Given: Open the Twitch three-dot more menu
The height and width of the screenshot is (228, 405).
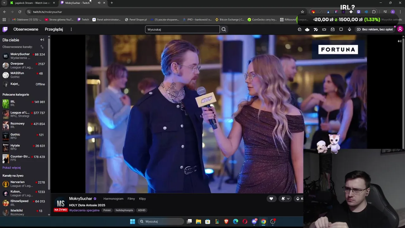Looking at the screenshot, I should click(x=71, y=29).
